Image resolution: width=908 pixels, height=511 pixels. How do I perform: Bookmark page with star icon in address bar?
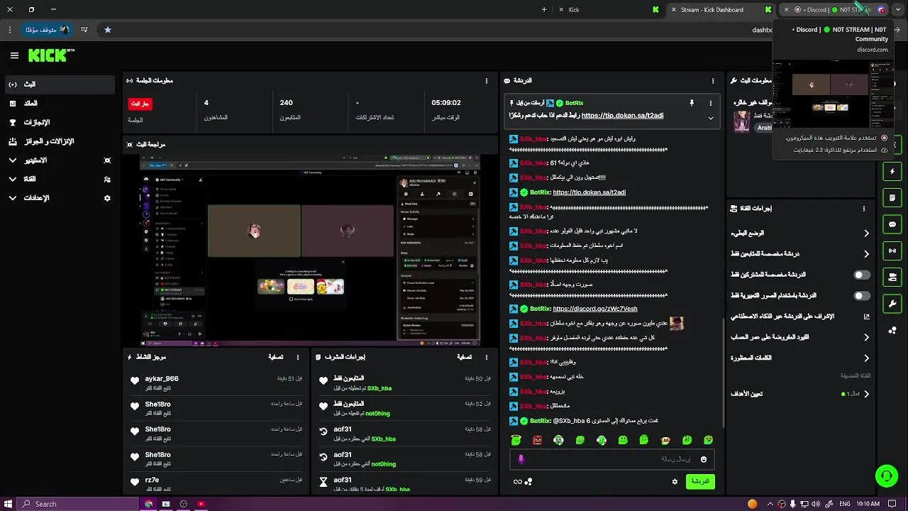click(x=108, y=30)
